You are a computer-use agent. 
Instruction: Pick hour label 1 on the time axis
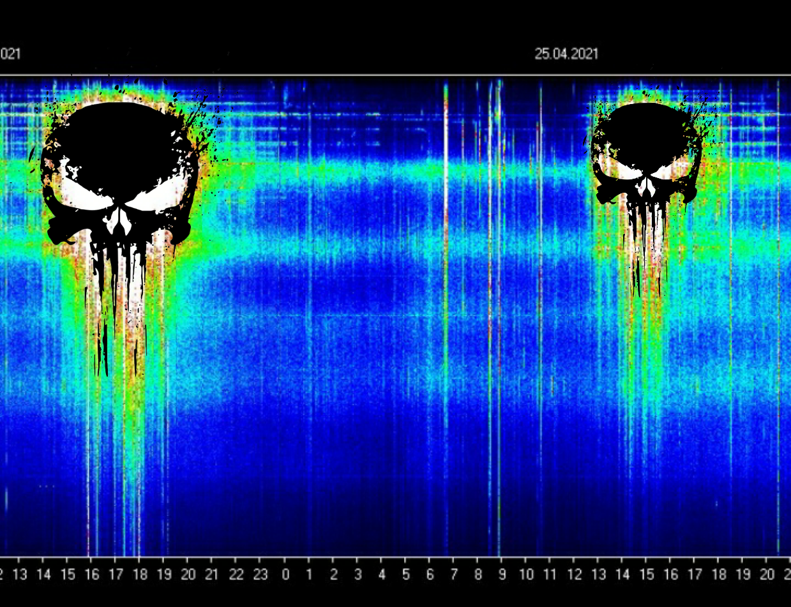(x=310, y=574)
